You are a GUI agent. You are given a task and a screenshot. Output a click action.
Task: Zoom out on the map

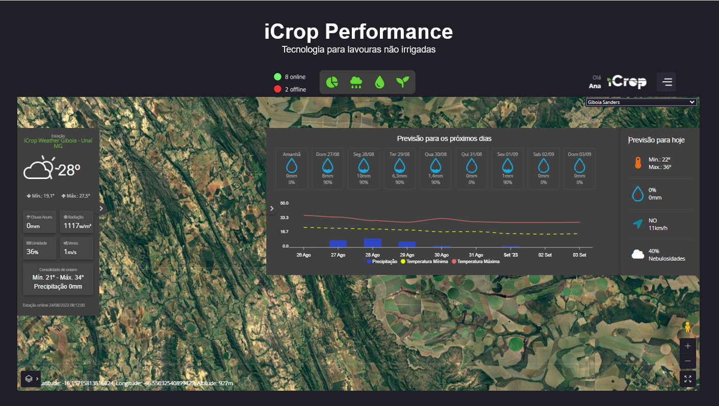688,361
